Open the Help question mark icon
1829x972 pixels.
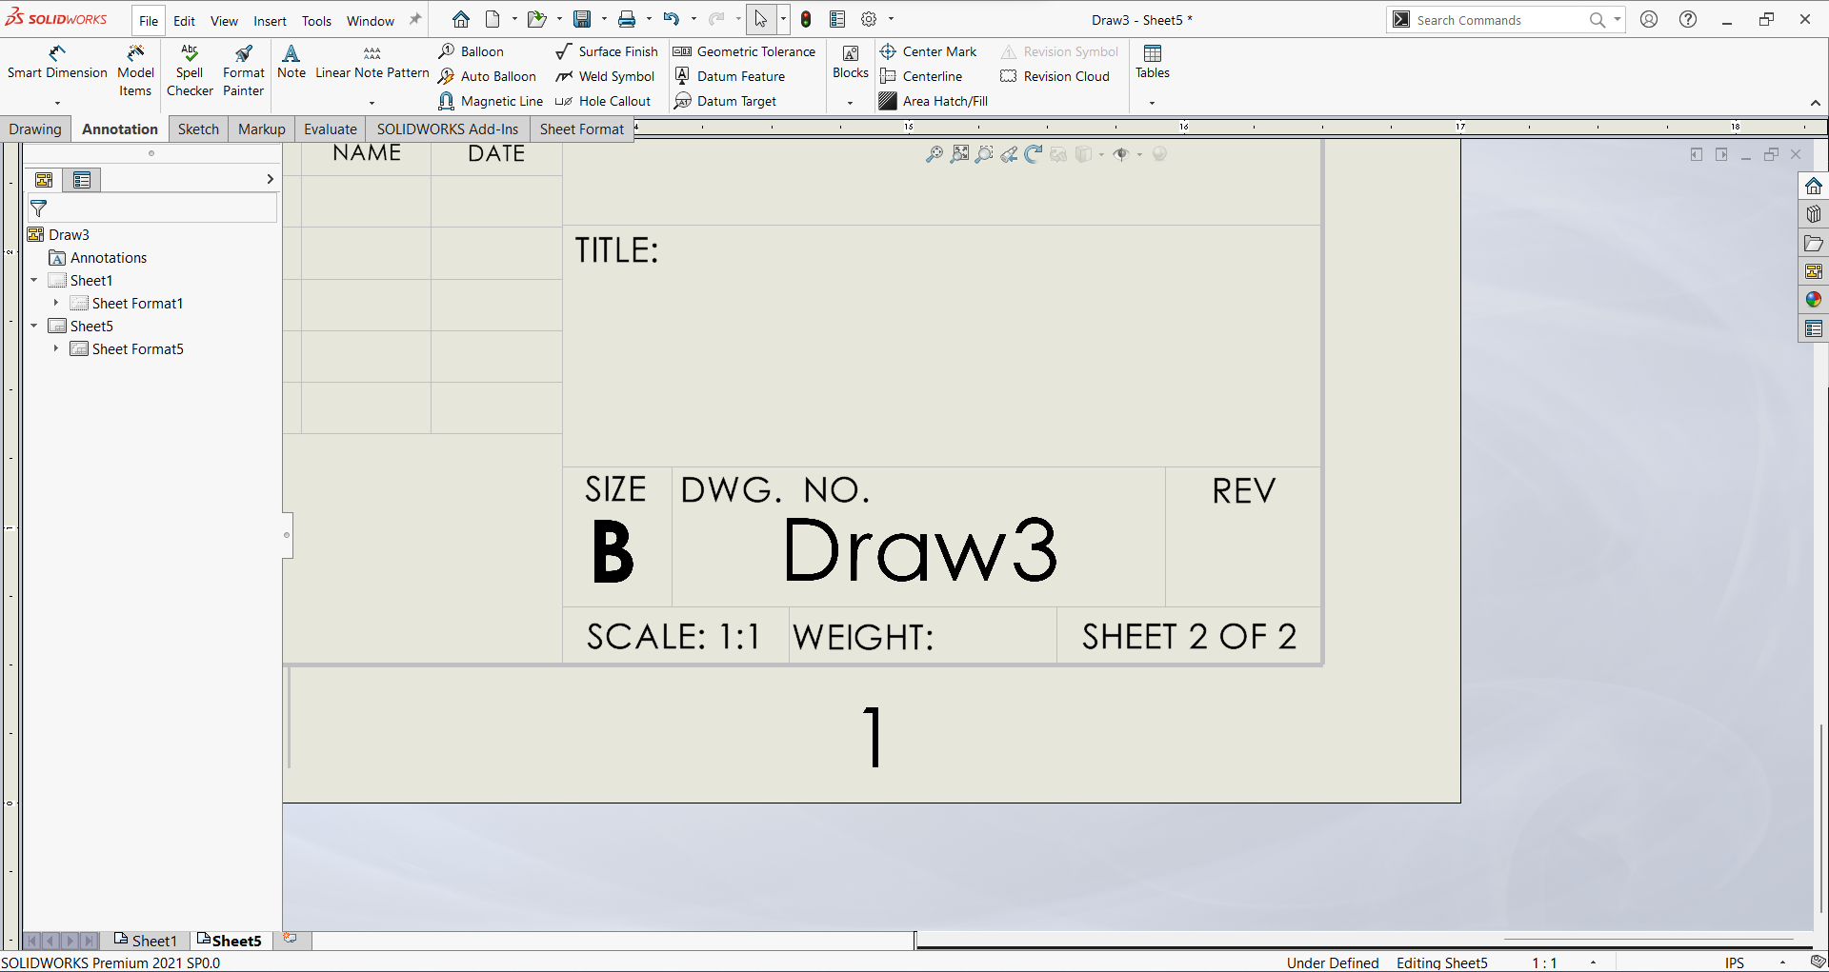tap(1688, 19)
